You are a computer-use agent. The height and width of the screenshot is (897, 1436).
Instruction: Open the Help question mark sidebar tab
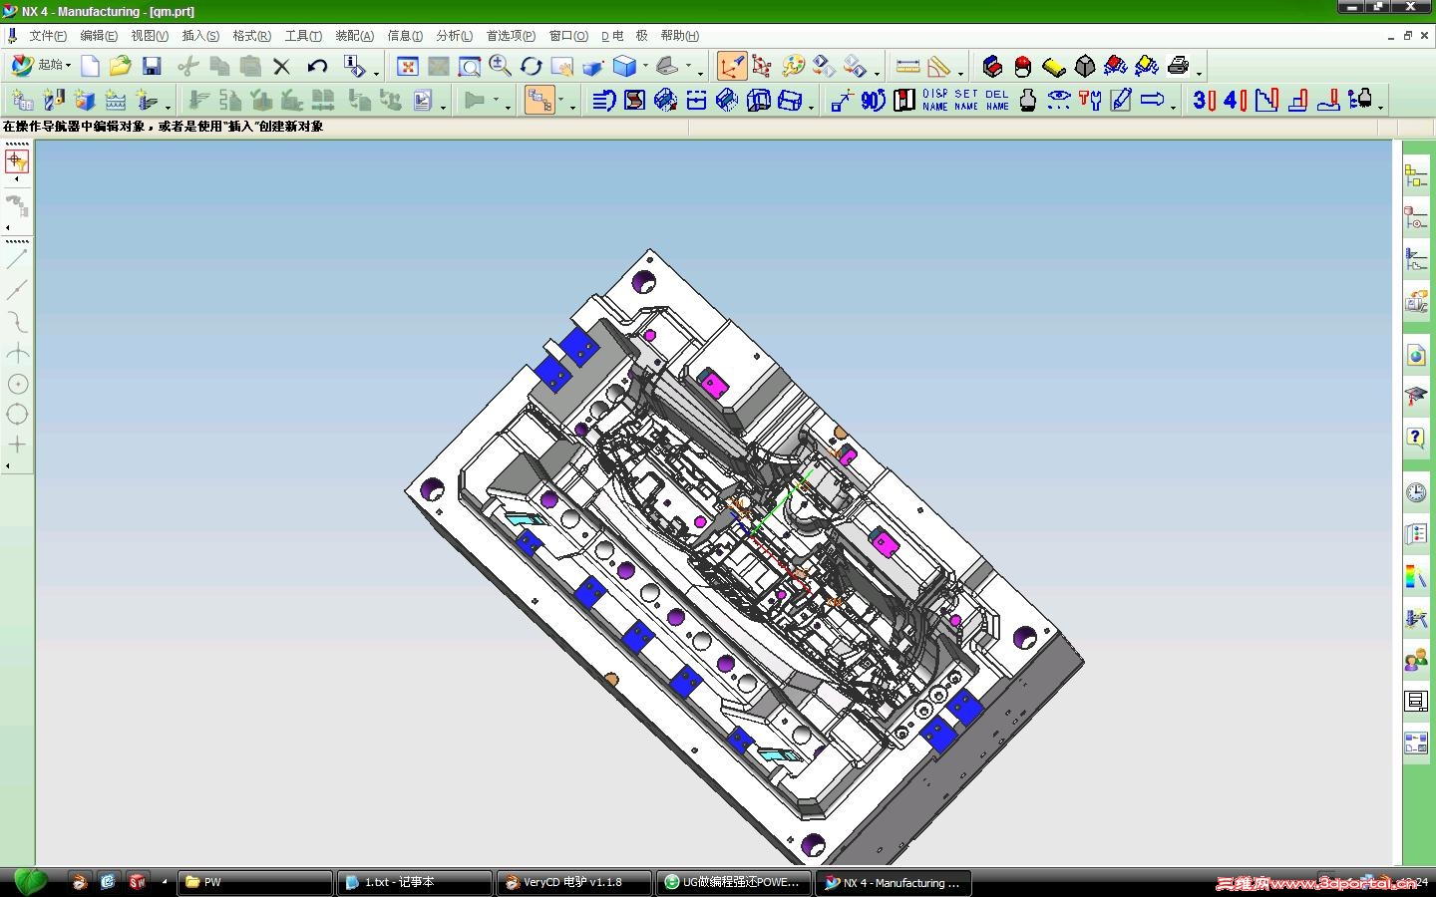[x=1416, y=438]
